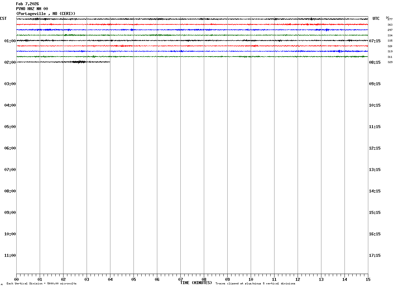Click the 12:15 UTC time label
Screen dimensions: 394x288
pyautogui.click(x=375, y=148)
